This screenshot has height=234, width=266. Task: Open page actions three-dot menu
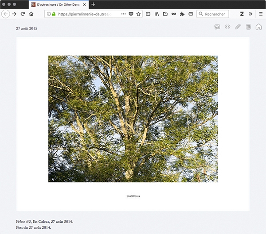pos(123,14)
